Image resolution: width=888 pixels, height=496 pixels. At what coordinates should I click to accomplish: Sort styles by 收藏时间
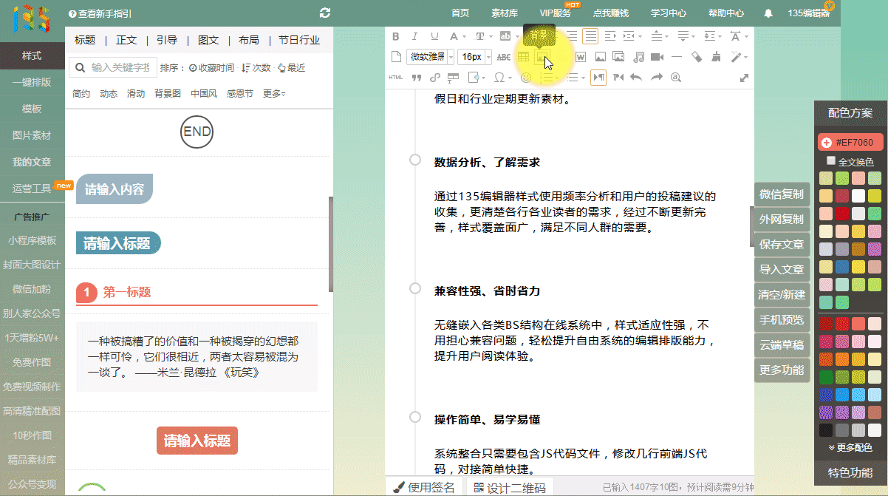211,68
